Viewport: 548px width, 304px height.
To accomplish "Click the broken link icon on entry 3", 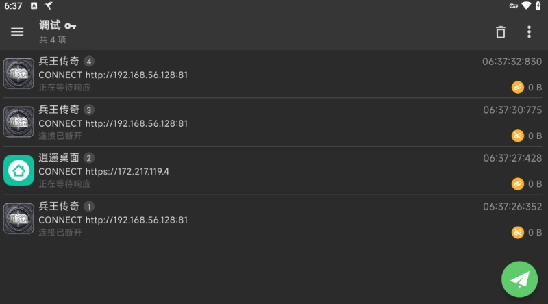I will tap(518, 136).
